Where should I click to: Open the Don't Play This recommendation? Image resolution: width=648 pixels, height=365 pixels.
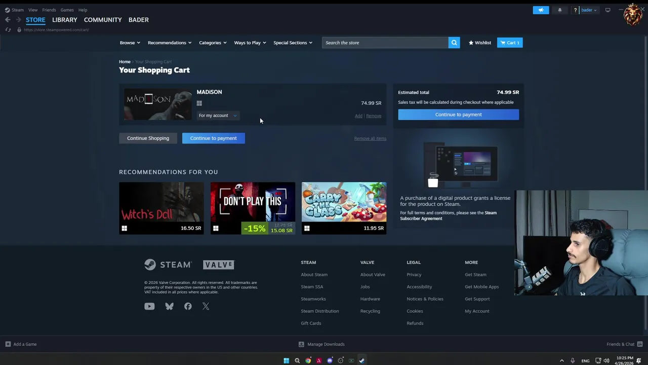click(253, 208)
